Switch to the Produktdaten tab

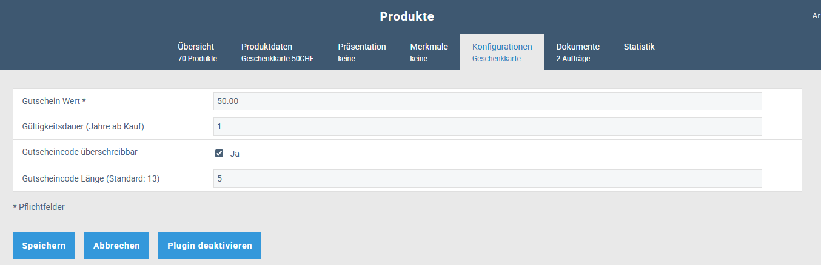(x=277, y=52)
